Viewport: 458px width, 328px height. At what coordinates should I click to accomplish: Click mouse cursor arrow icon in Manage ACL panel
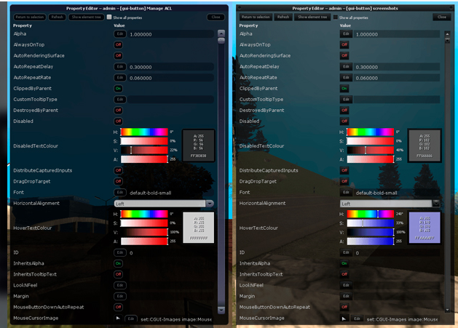[118, 318]
